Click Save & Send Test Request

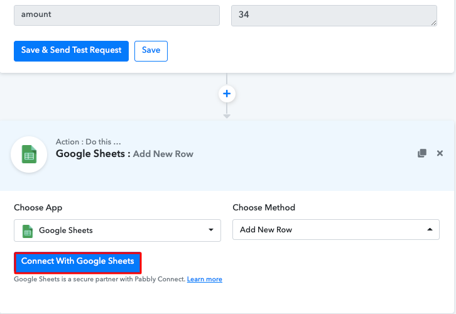tap(71, 51)
